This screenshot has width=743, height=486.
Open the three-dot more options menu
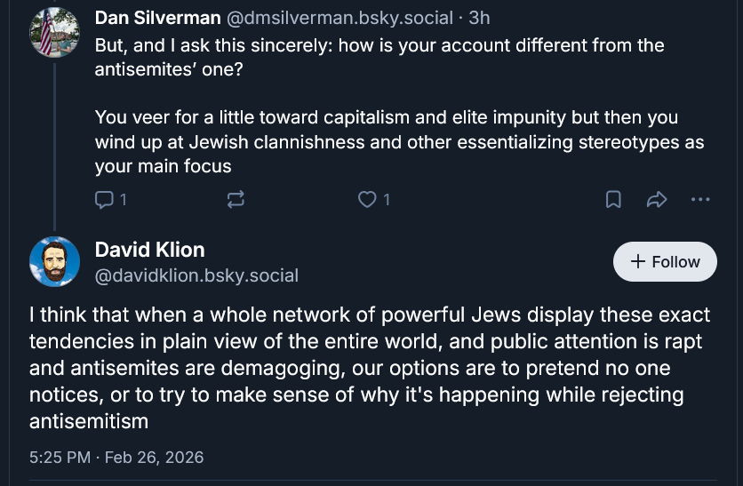(700, 200)
